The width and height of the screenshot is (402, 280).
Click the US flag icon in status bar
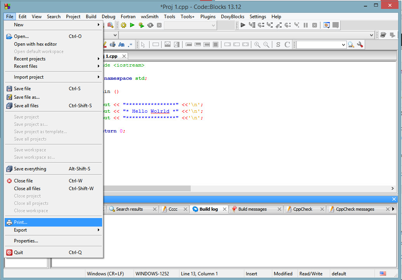pyautogui.click(x=383, y=273)
